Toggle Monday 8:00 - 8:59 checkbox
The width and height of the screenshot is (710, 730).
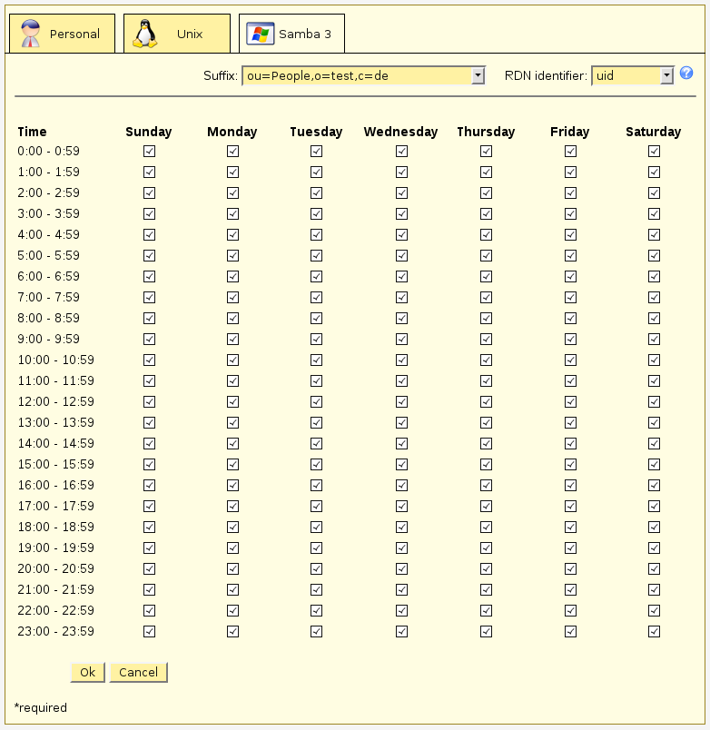tap(232, 319)
